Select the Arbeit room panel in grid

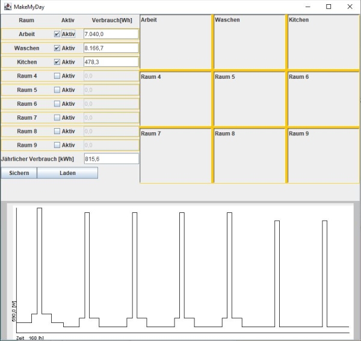pos(176,42)
